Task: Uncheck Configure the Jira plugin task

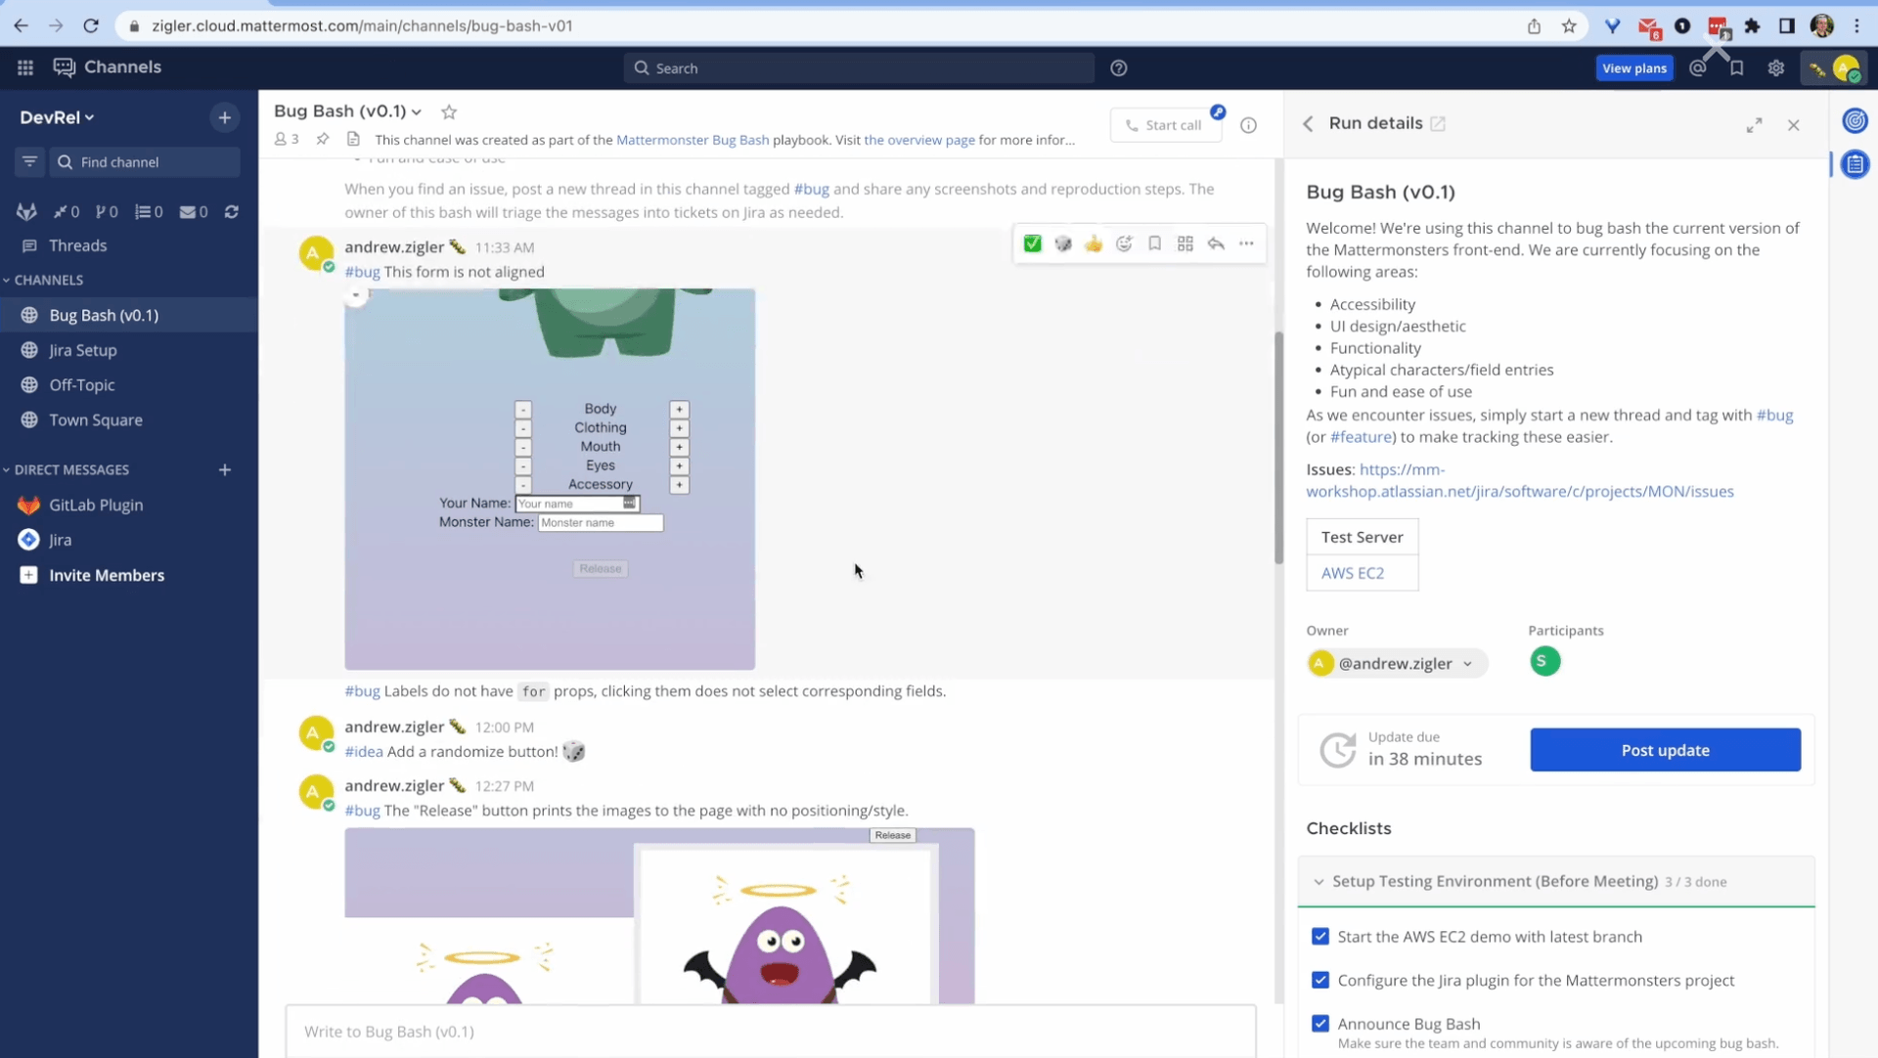Action: pyautogui.click(x=1320, y=980)
